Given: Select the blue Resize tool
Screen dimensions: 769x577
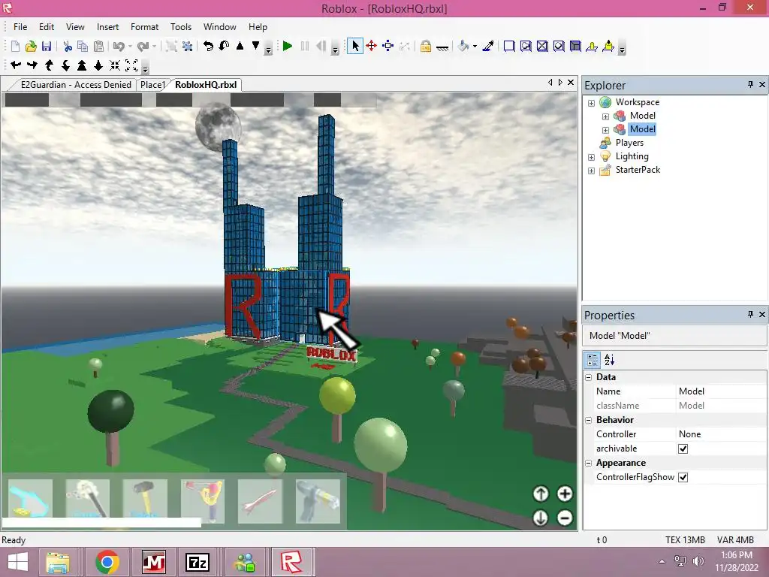Looking at the screenshot, I should [x=388, y=46].
